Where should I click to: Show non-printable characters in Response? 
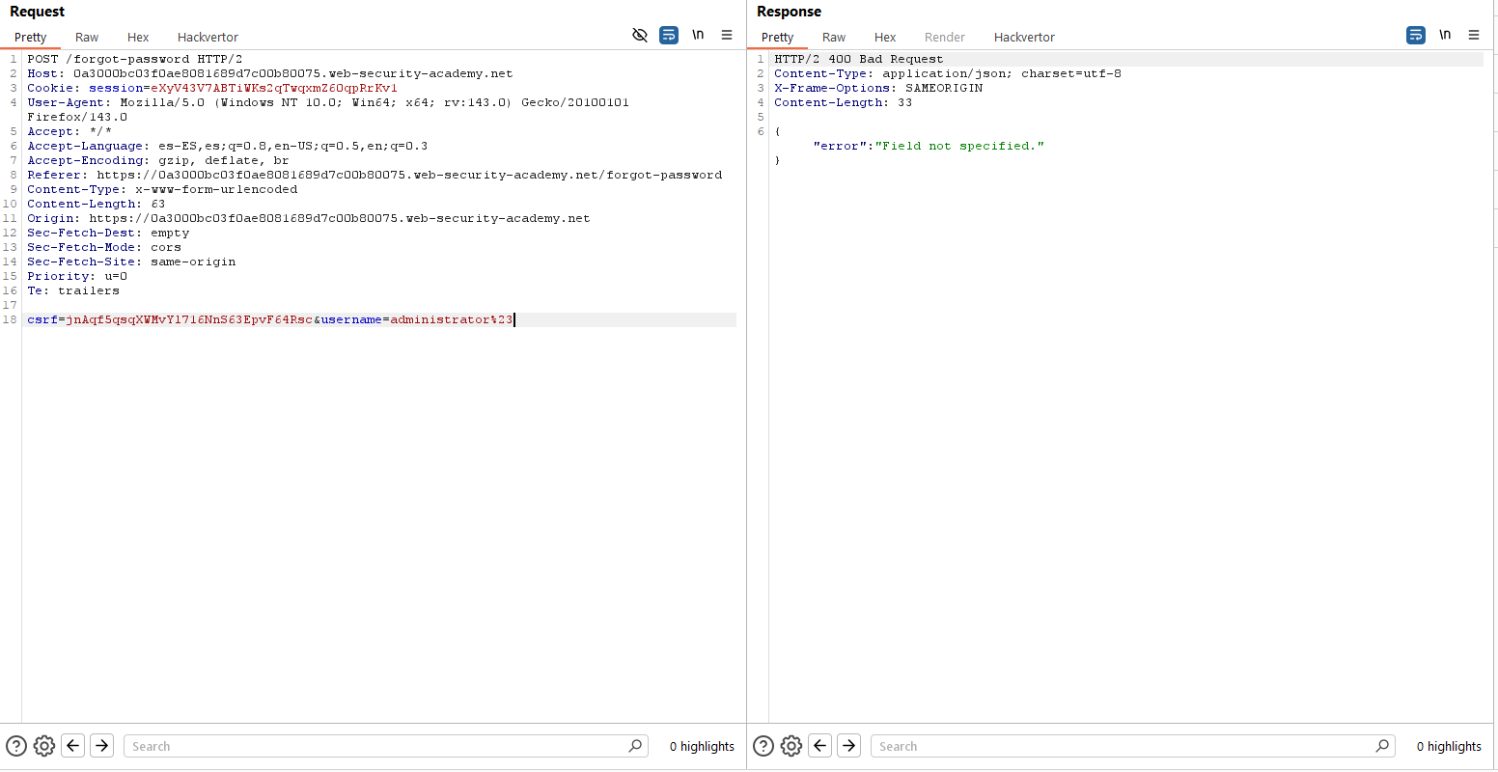(x=1445, y=36)
